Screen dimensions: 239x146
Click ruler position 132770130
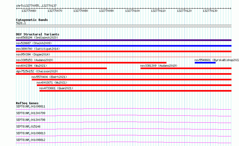(210, 11)
